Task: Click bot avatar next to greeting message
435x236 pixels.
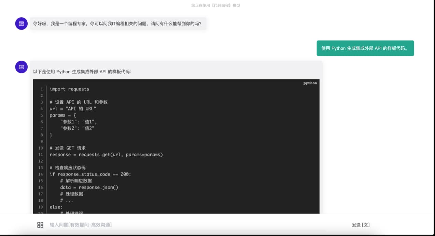Action: coord(21,23)
